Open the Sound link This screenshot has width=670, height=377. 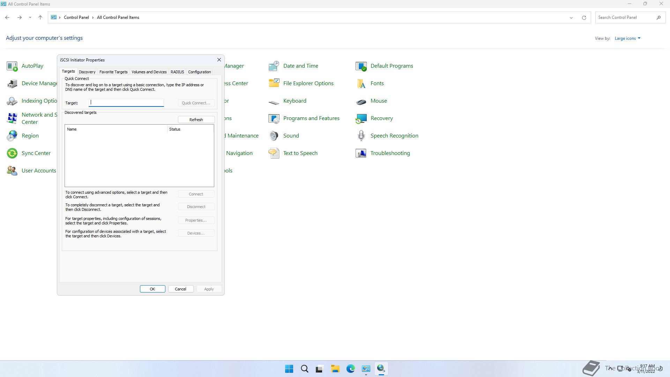tap(291, 136)
